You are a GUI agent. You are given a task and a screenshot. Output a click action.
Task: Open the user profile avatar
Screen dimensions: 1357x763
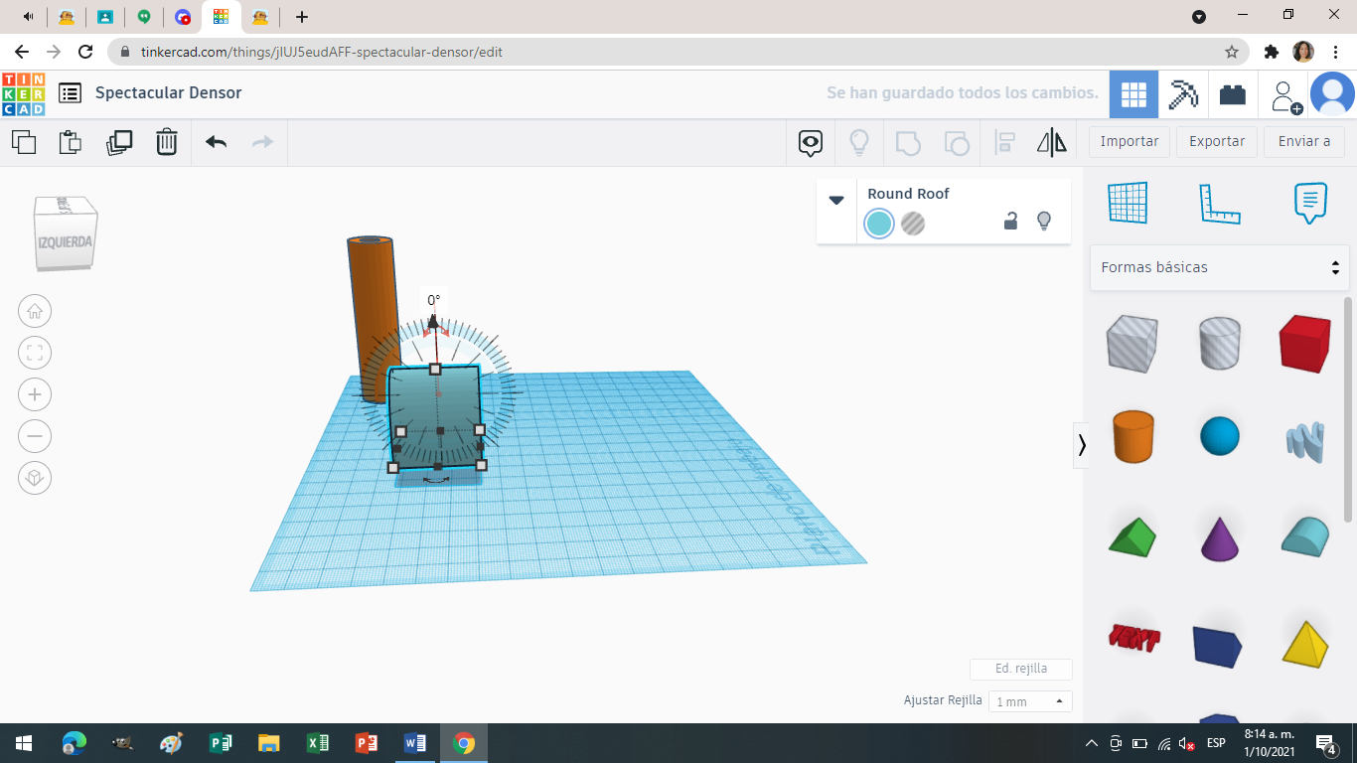(1332, 94)
